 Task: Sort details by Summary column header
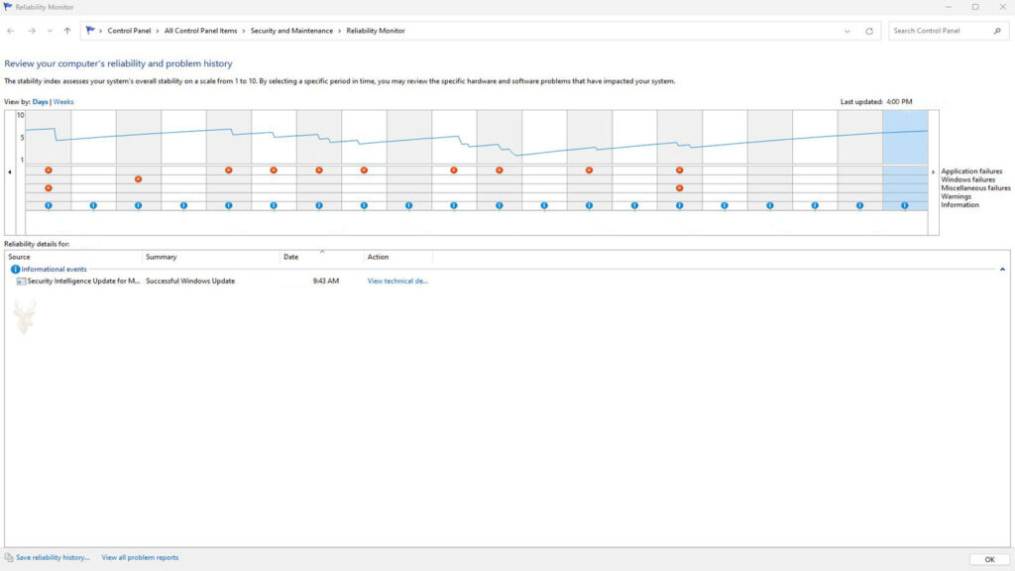click(x=211, y=257)
